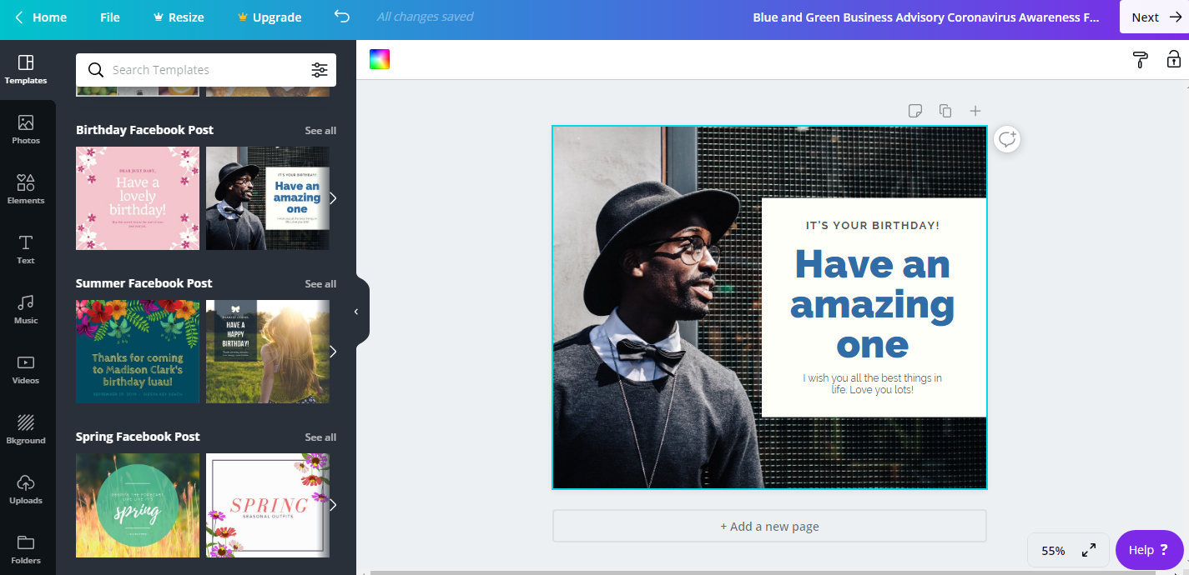The image size is (1189, 575).
Task: Click the design title in the header
Action: [926, 17]
